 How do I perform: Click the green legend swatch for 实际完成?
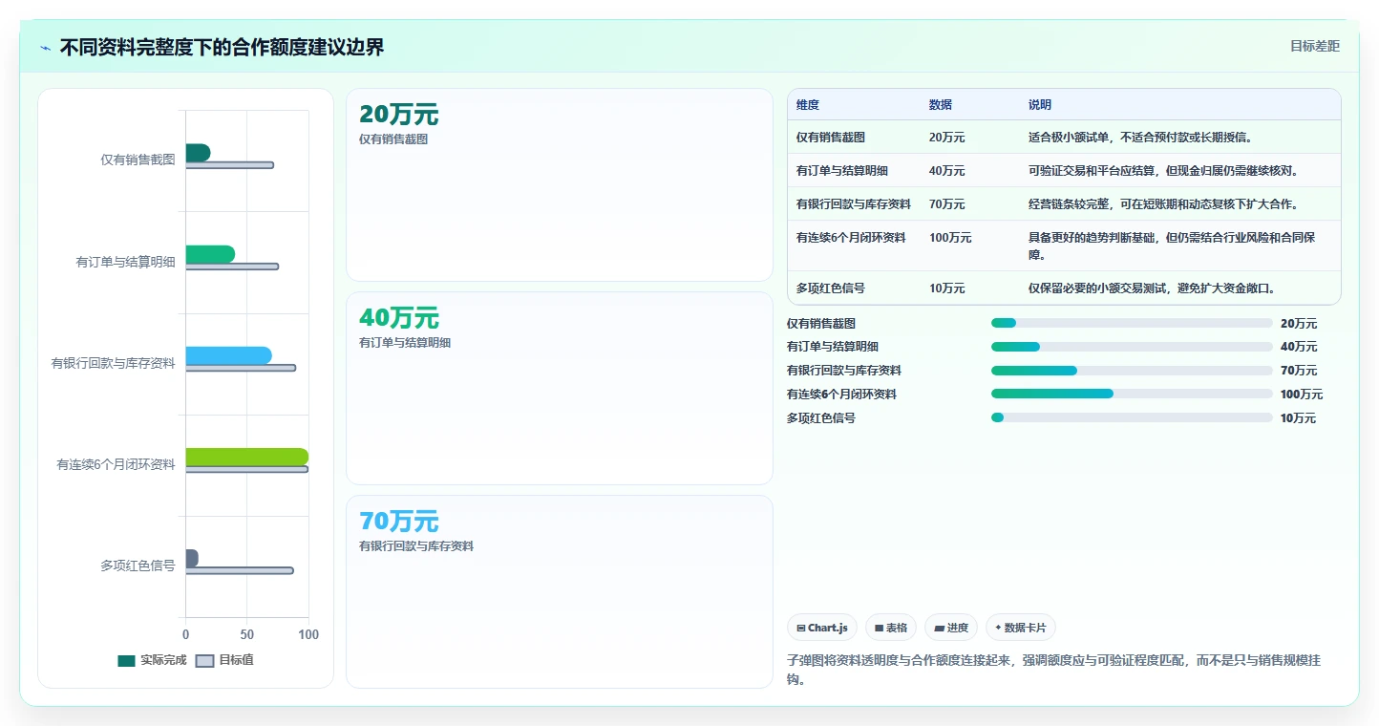coord(126,661)
